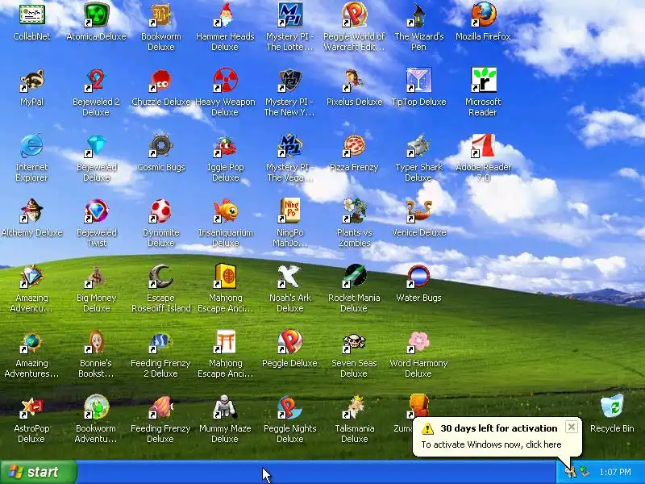Image resolution: width=645 pixels, height=484 pixels.
Task: Click Mystery PI The Vegas icon
Action: 289,145
